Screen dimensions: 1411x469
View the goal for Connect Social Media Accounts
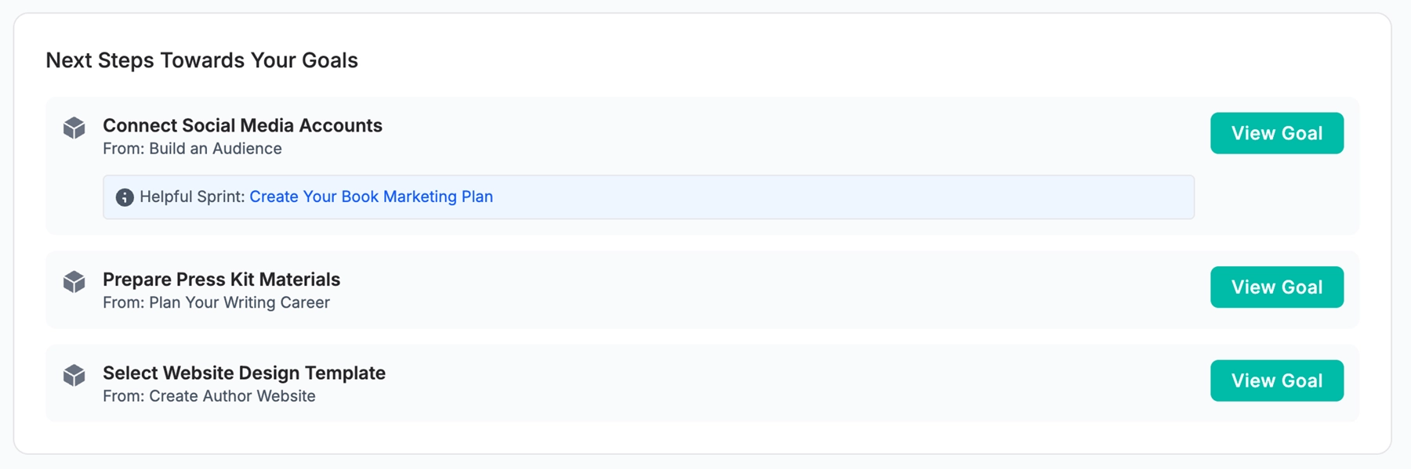click(1276, 133)
